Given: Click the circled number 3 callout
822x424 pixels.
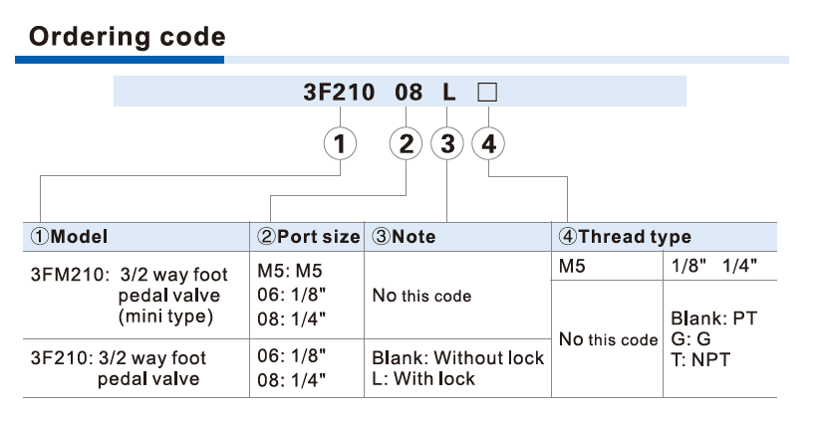Looking at the screenshot, I should [447, 144].
